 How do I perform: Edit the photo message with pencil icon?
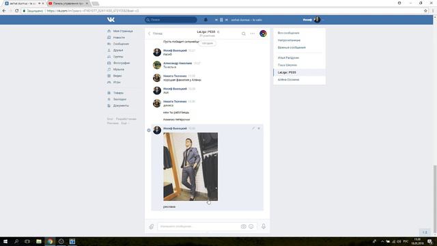[253, 128]
